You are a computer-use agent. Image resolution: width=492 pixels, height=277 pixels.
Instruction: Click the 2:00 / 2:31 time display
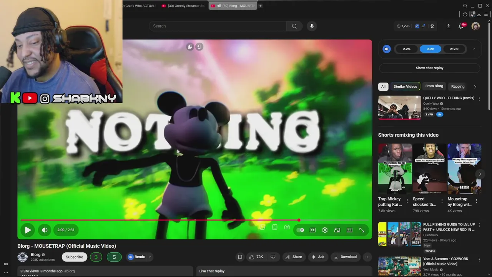pos(66,230)
